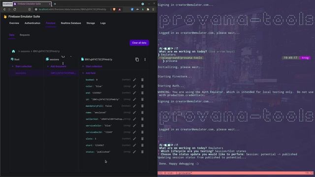Delete the booked field

click(142, 80)
